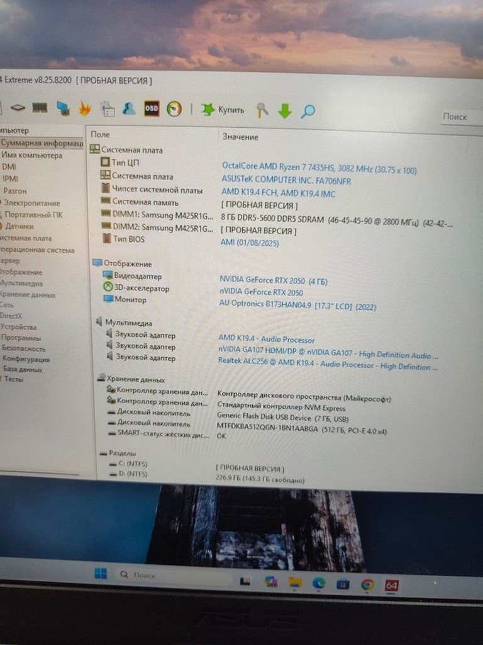The image size is (483, 645).
Task: Click the Купить button
Action: click(223, 110)
